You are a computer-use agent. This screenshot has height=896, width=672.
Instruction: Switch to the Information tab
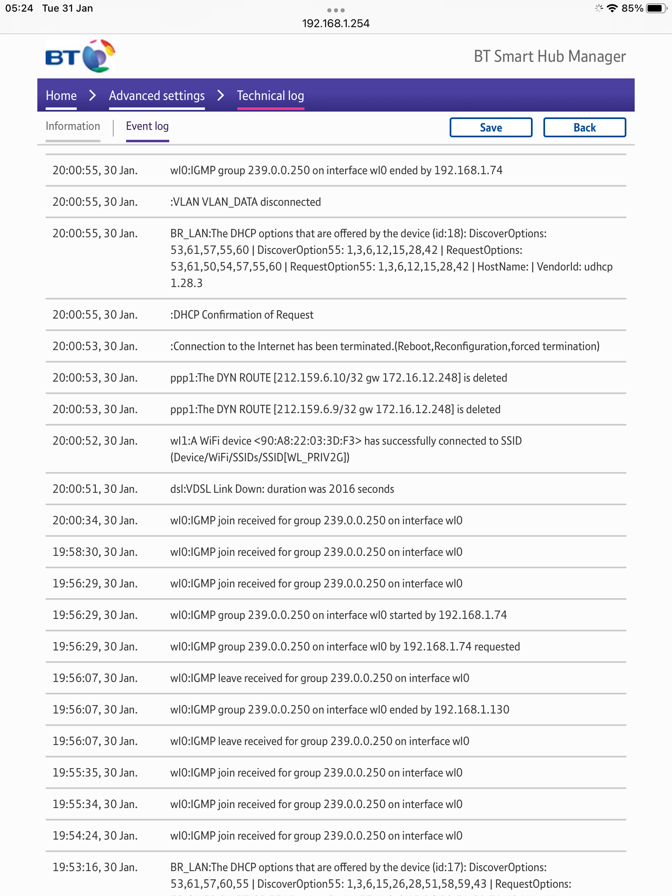tap(73, 127)
